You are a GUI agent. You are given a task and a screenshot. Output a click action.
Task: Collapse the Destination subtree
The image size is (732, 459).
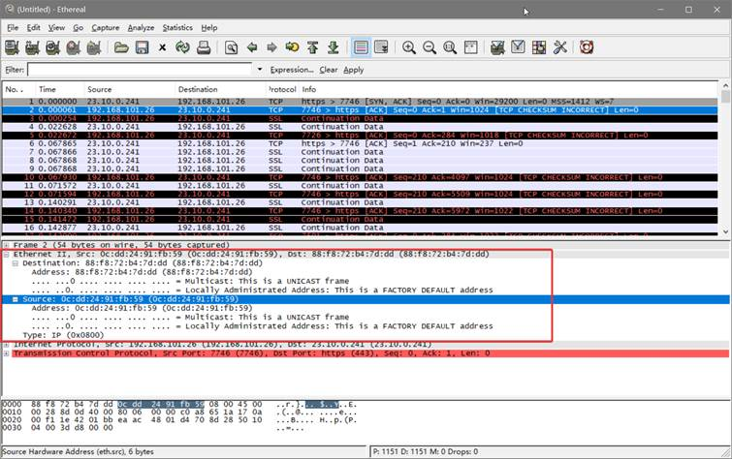pos(15,263)
